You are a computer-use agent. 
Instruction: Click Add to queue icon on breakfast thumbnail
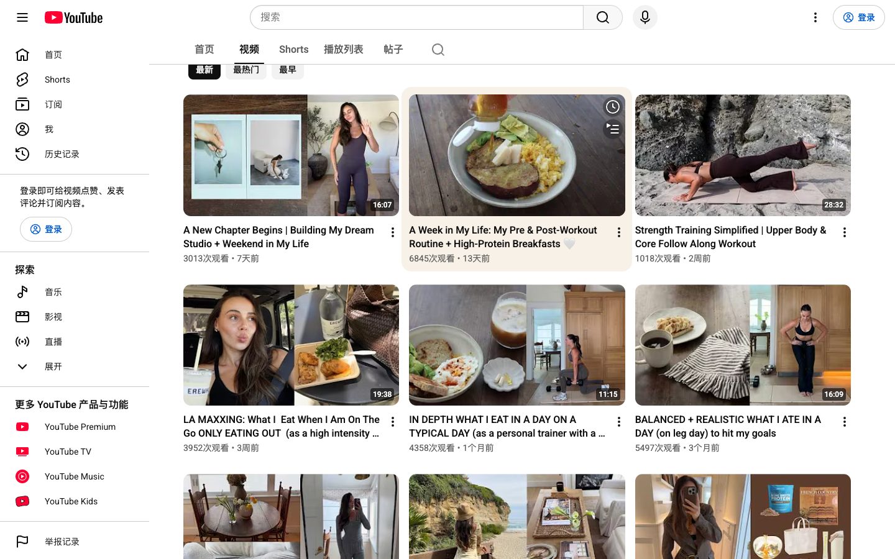613,129
